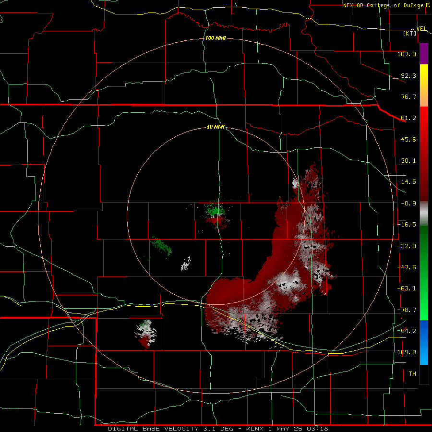Select the -94.2 scale value

407,331
